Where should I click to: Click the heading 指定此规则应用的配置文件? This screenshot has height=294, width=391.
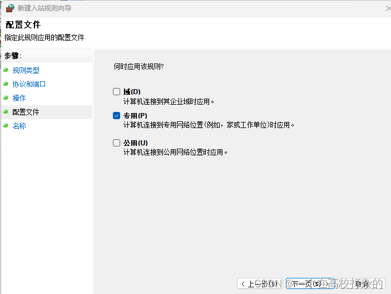click(44, 38)
